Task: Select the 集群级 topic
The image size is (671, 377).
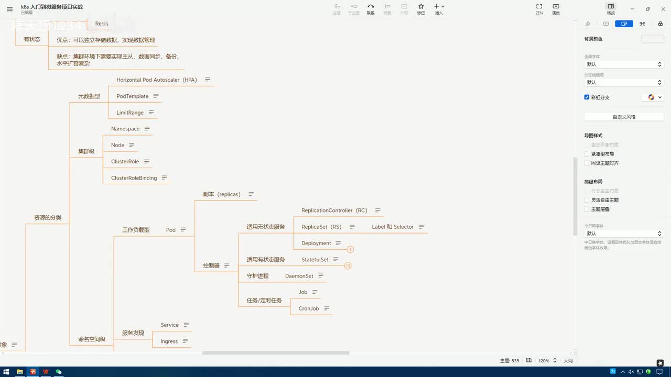Action: [x=86, y=151]
